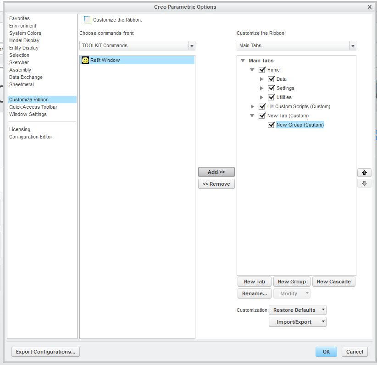This screenshot has width=377, height=365.
Task: Uncheck the New Tab (Custom) checkbox
Action: point(262,116)
